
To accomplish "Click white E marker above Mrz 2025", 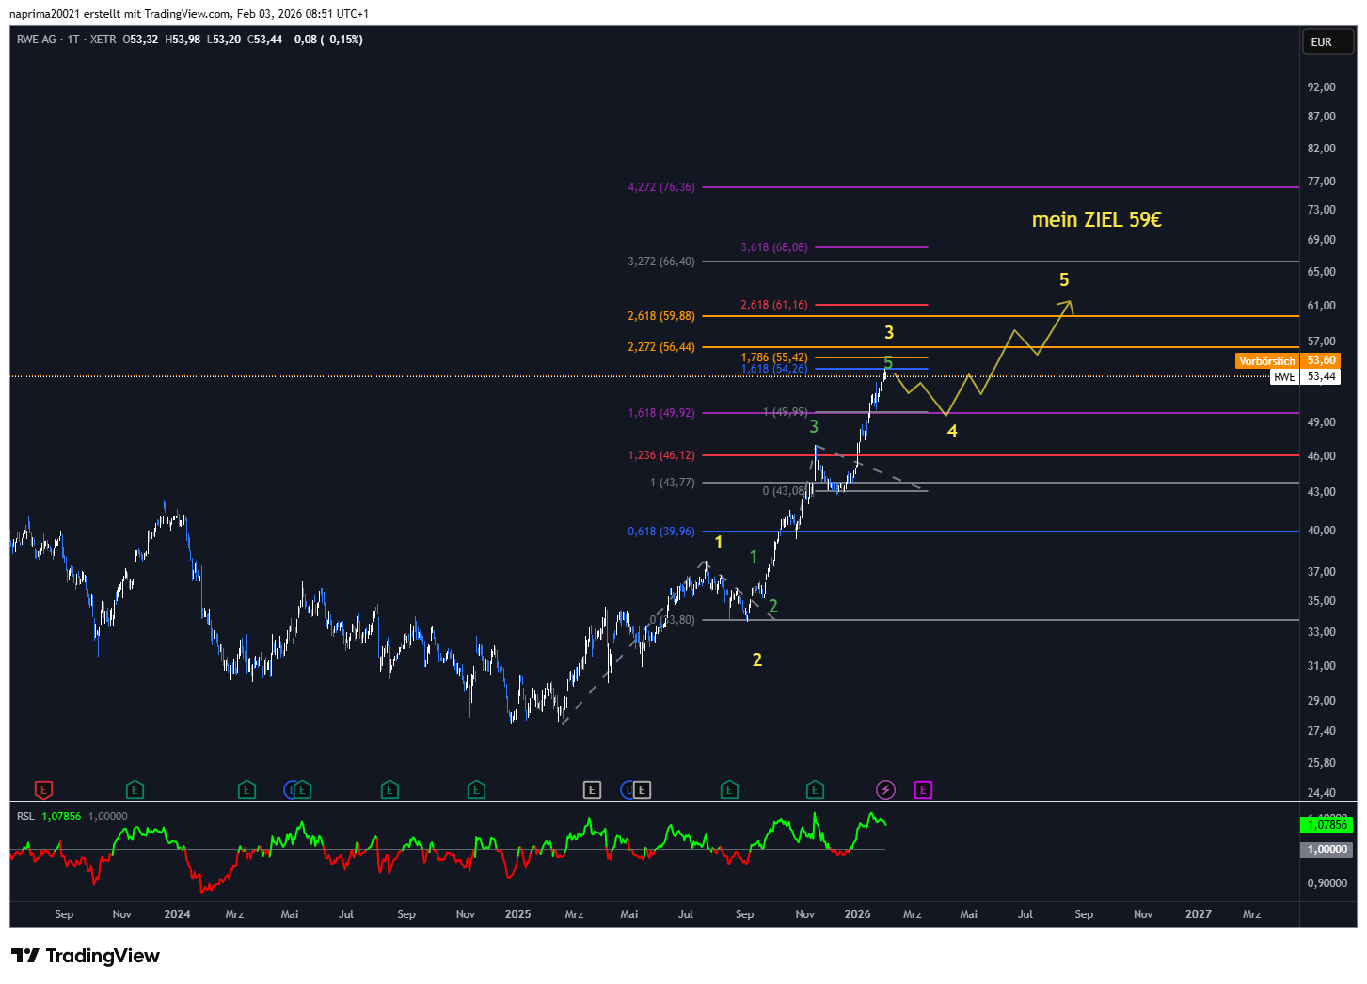I will click(592, 789).
